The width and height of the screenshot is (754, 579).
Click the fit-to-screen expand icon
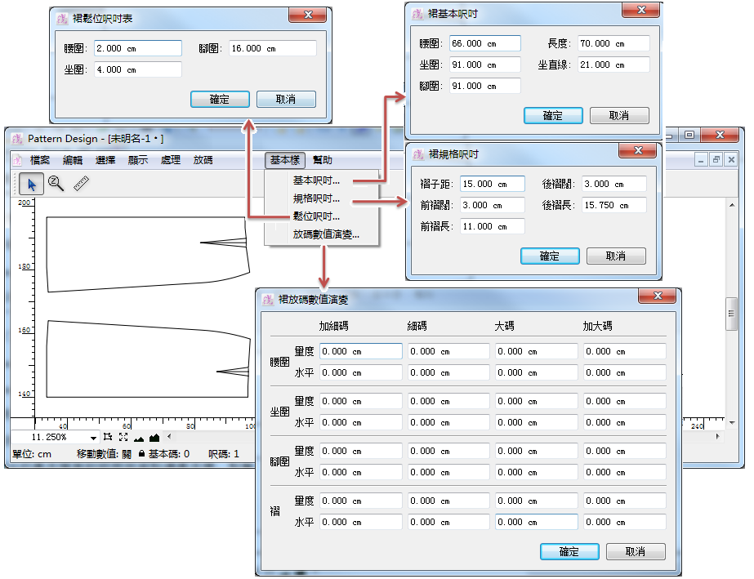click(x=123, y=438)
